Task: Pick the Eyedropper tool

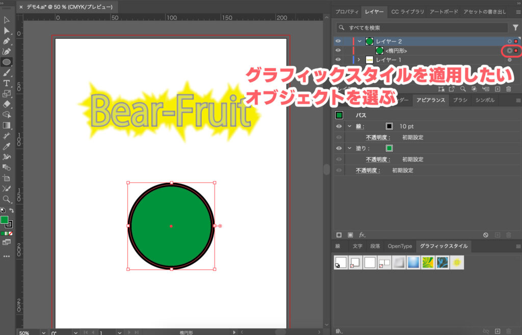Action: click(x=7, y=146)
